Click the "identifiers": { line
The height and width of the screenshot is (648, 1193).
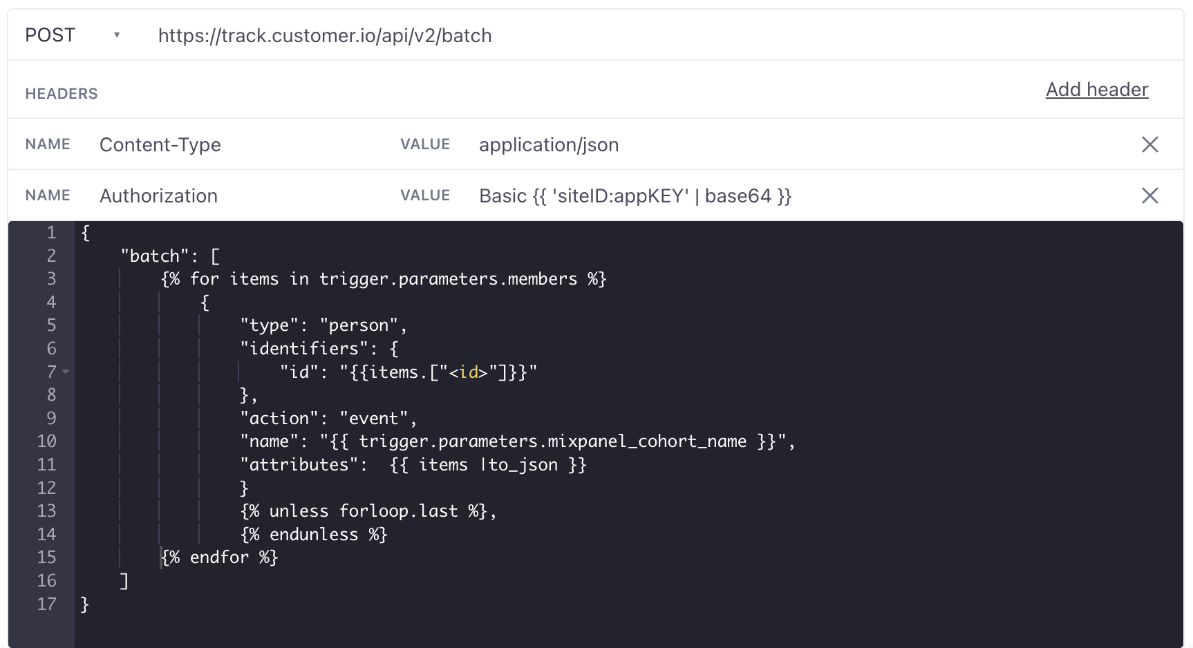click(x=319, y=349)
